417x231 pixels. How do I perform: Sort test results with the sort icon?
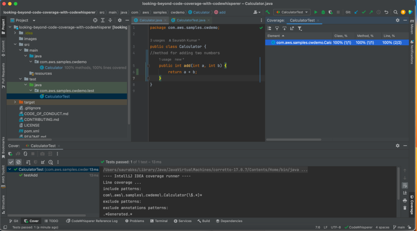28,162
